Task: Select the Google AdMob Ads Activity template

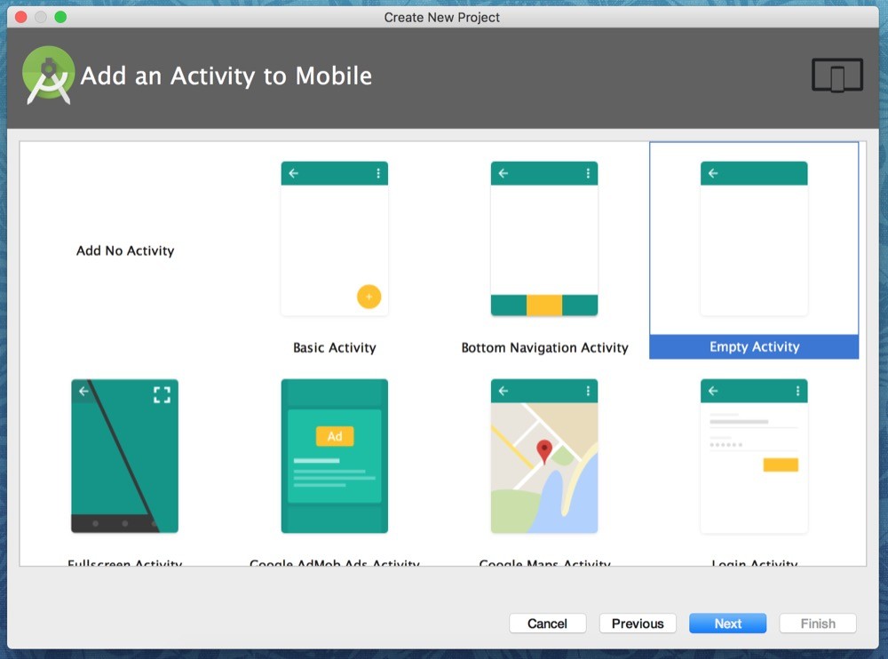Action: click(x=334, y=456)
